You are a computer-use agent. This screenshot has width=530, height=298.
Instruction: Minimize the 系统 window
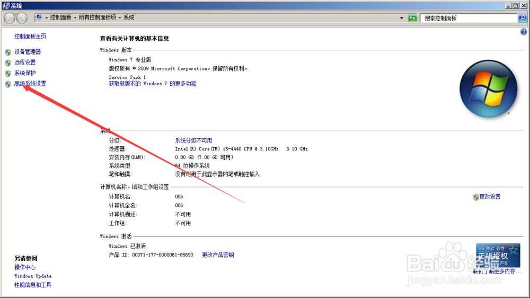click(508, 5)
